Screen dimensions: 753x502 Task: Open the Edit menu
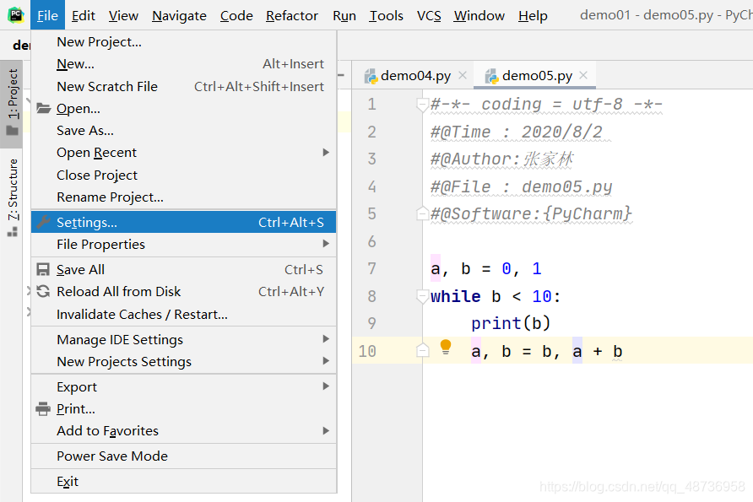tap(83, 16)
